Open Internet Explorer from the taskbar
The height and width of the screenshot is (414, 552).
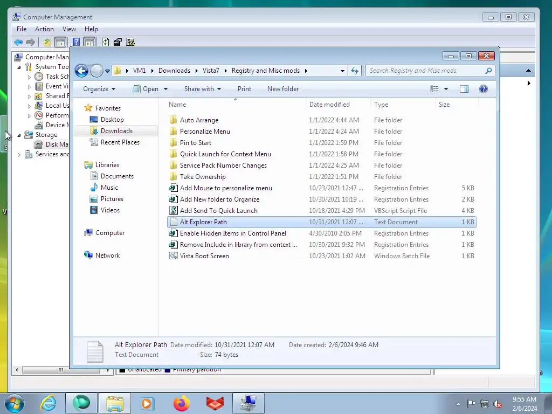[x=48, y=403]
